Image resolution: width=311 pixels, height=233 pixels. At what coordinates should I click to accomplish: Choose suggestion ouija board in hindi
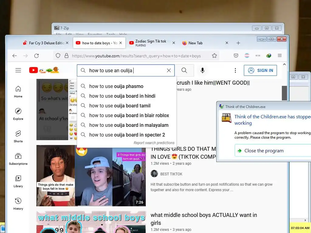(127, 96)
